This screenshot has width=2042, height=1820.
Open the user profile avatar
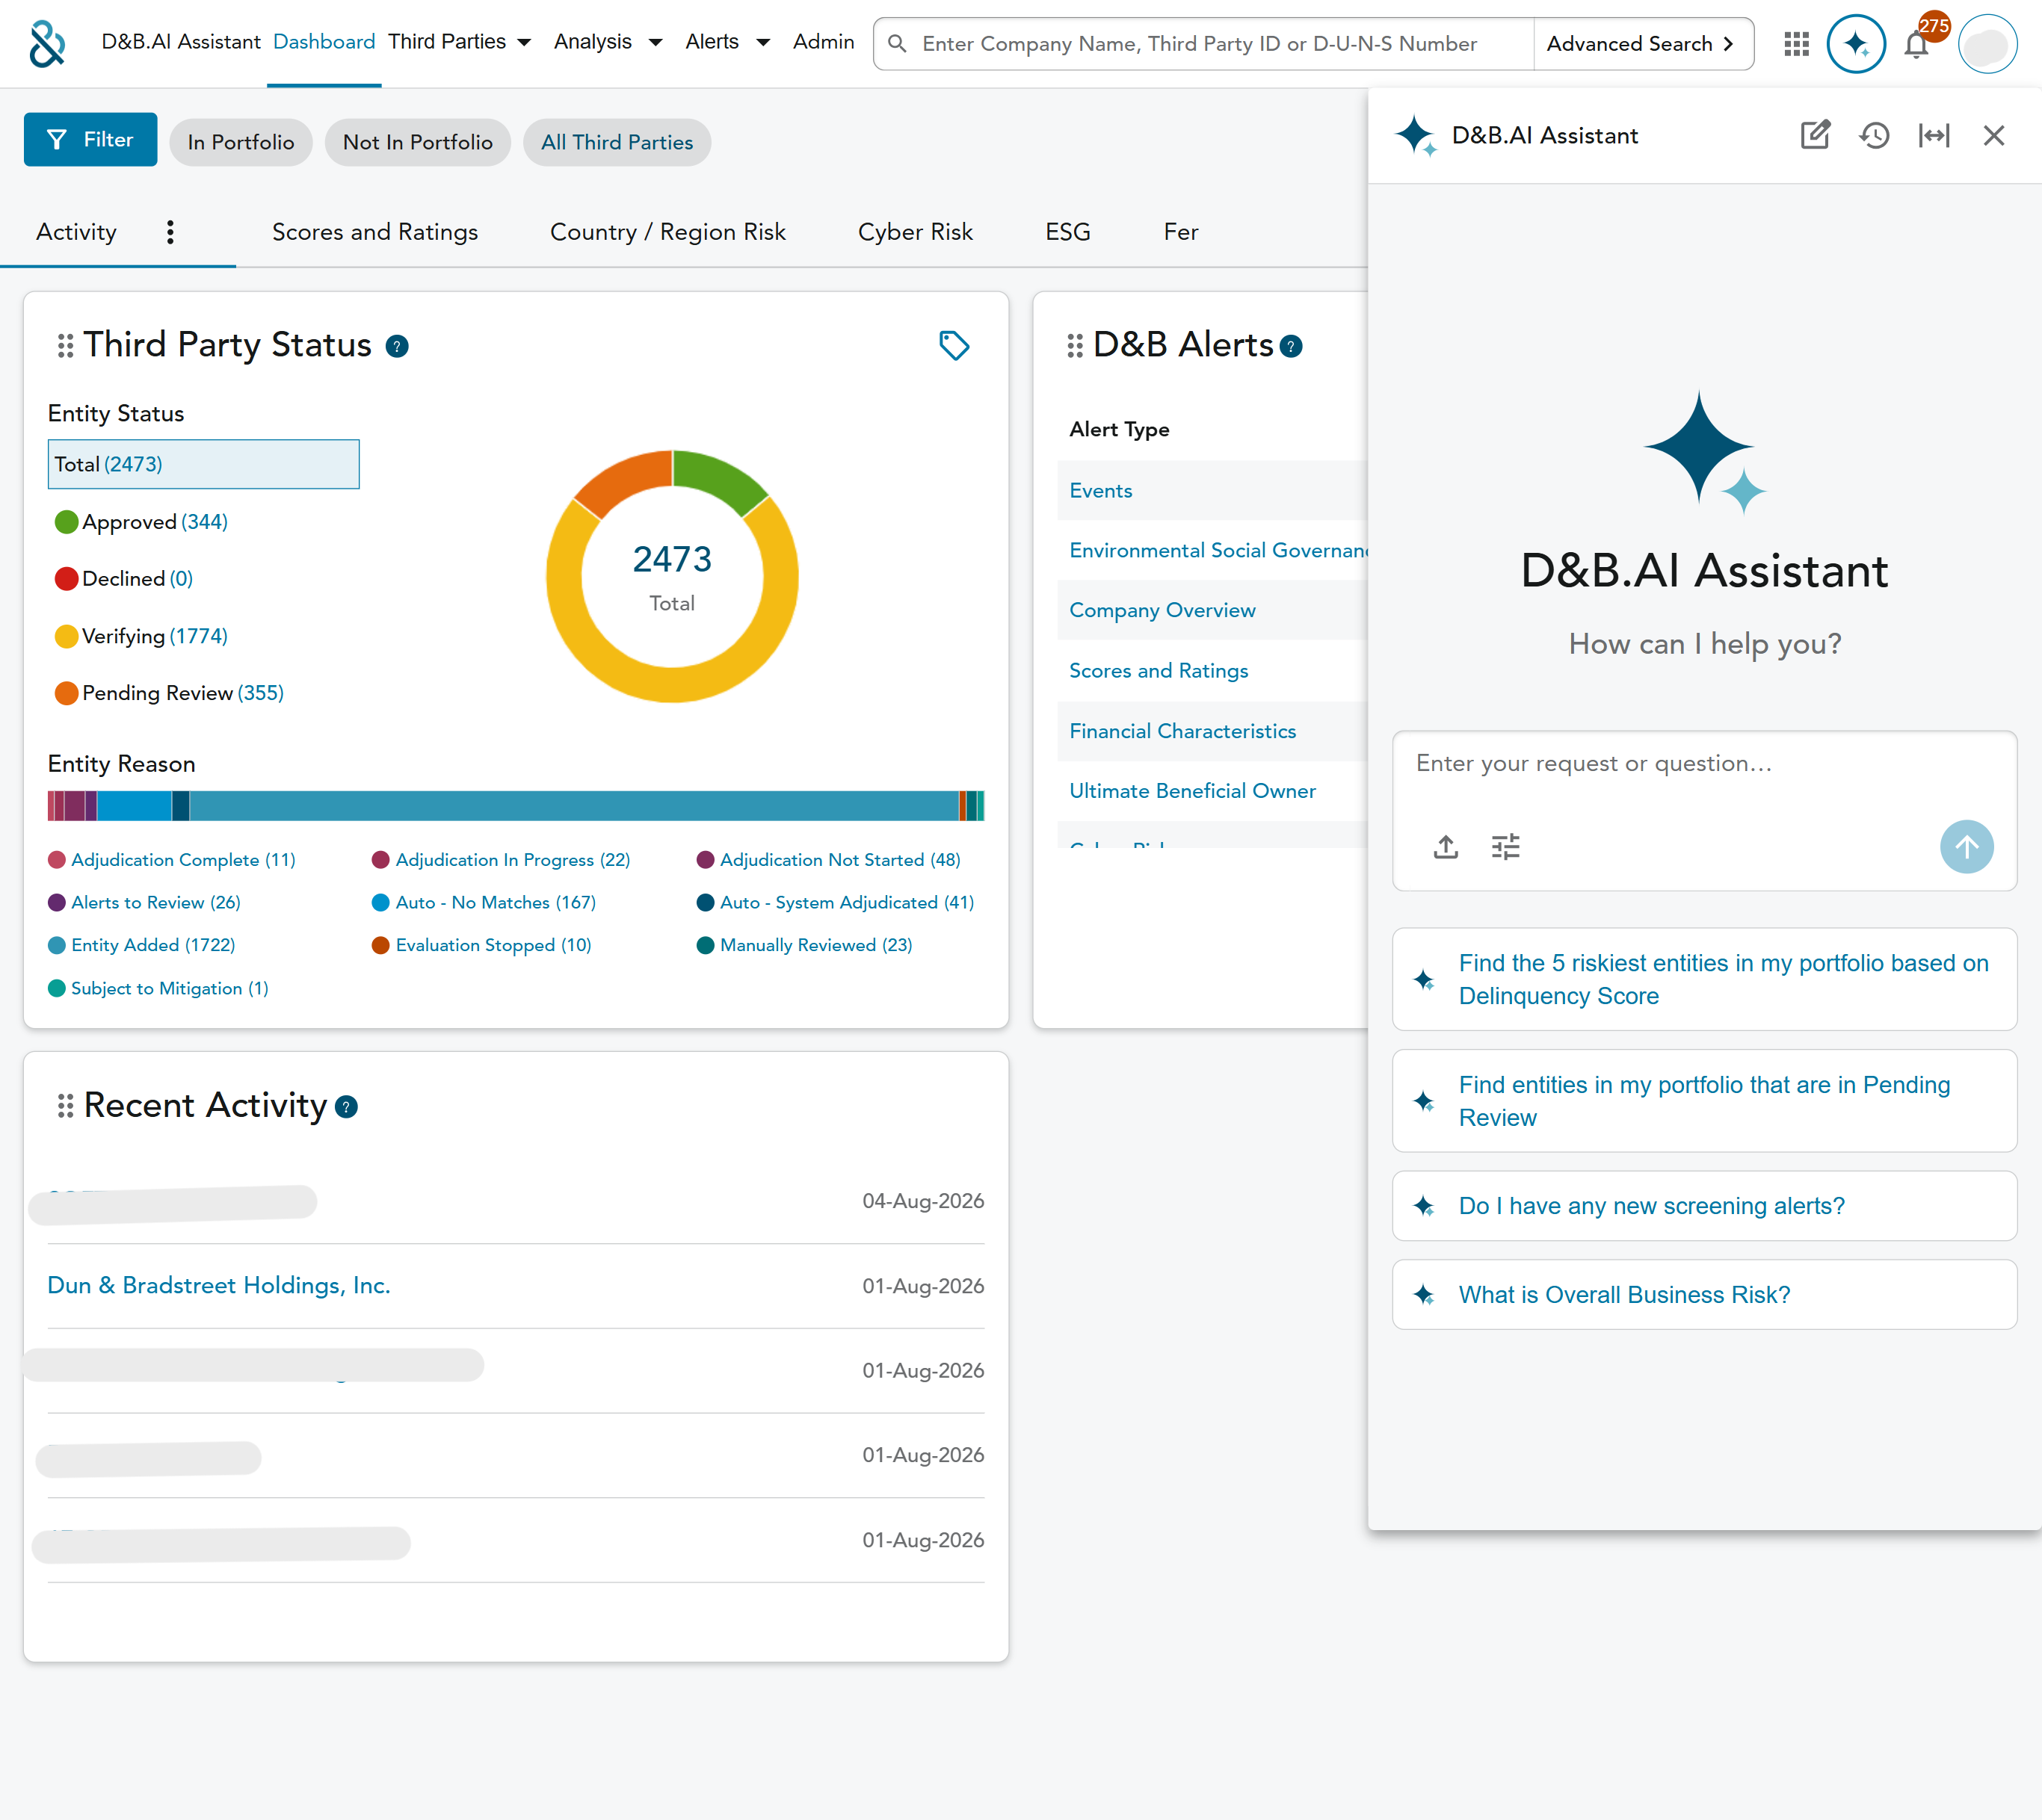click(x=1987, y=44)
